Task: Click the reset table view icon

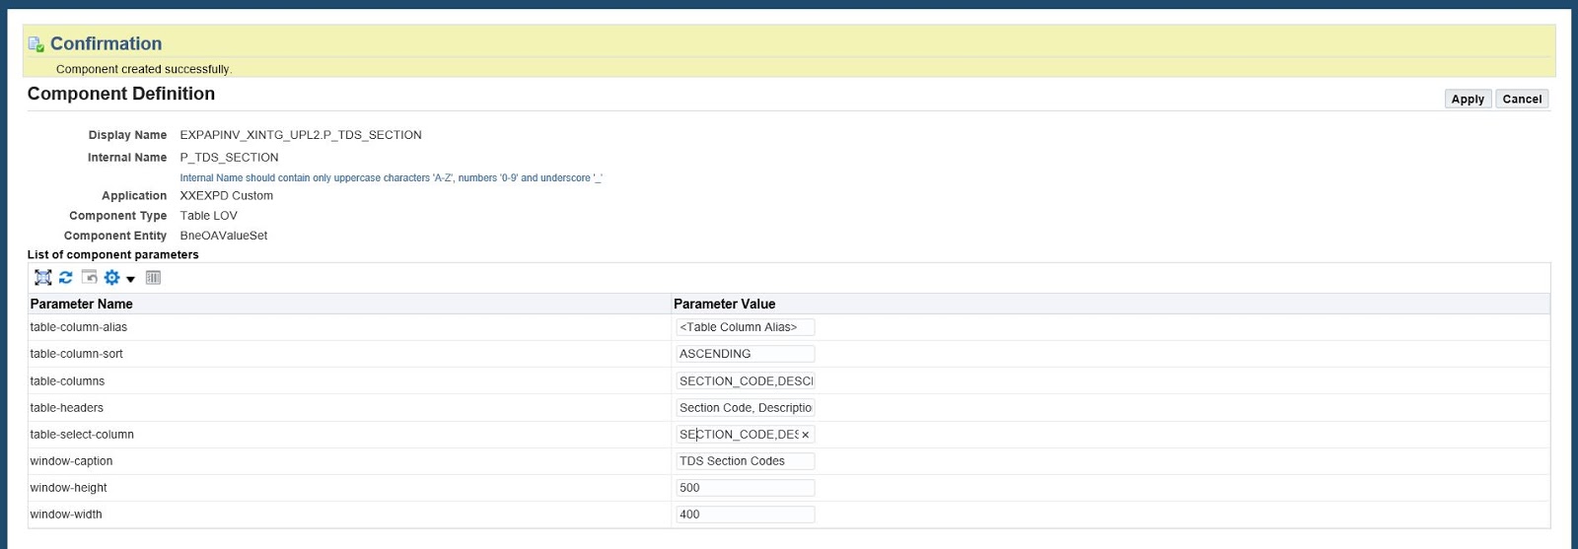Action: (x=89, y=278)
